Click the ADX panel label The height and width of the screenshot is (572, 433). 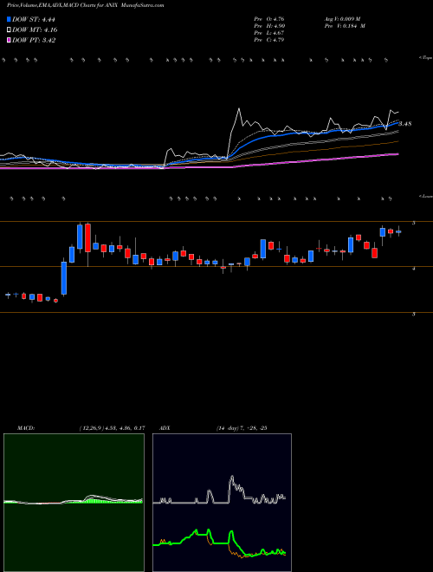[165, 428]
